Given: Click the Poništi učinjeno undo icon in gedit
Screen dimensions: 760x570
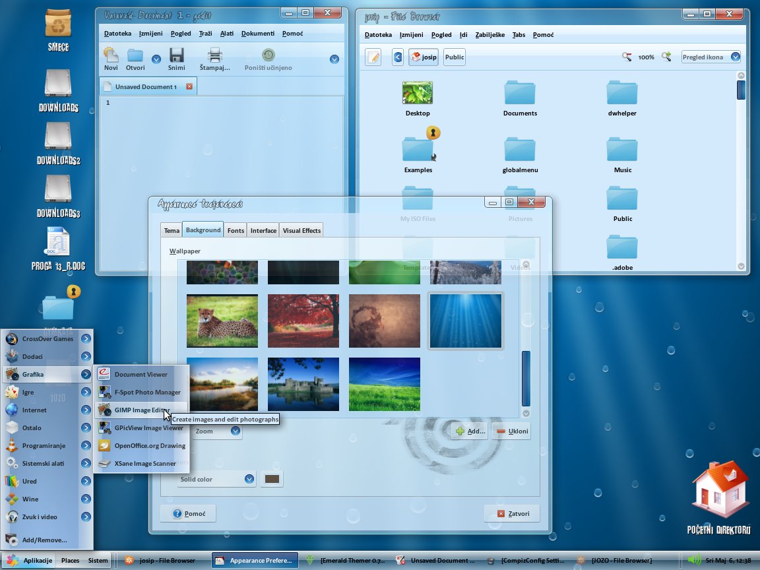Looking at the screenshot, I should [x=268, y=55].
